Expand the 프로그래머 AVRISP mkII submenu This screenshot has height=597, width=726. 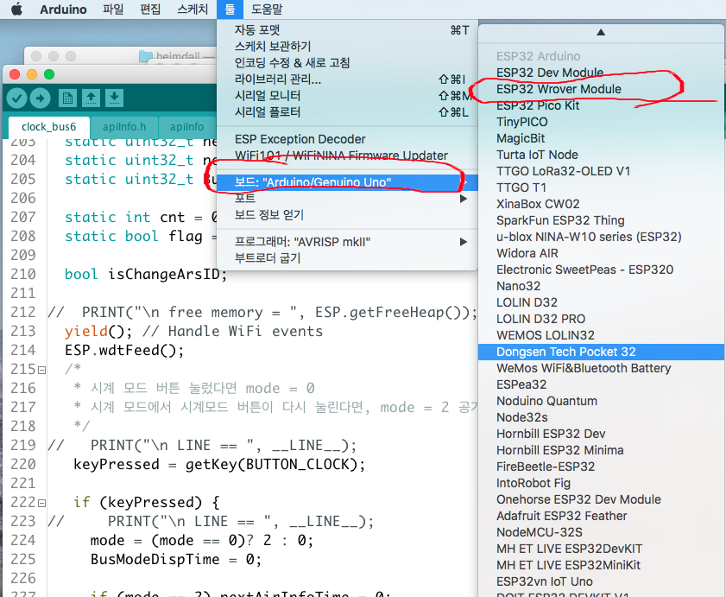click(347, 242)
